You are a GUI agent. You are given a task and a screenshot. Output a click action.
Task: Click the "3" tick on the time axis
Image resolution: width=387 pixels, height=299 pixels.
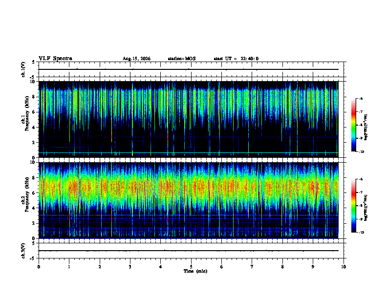(x=130, y=267)
